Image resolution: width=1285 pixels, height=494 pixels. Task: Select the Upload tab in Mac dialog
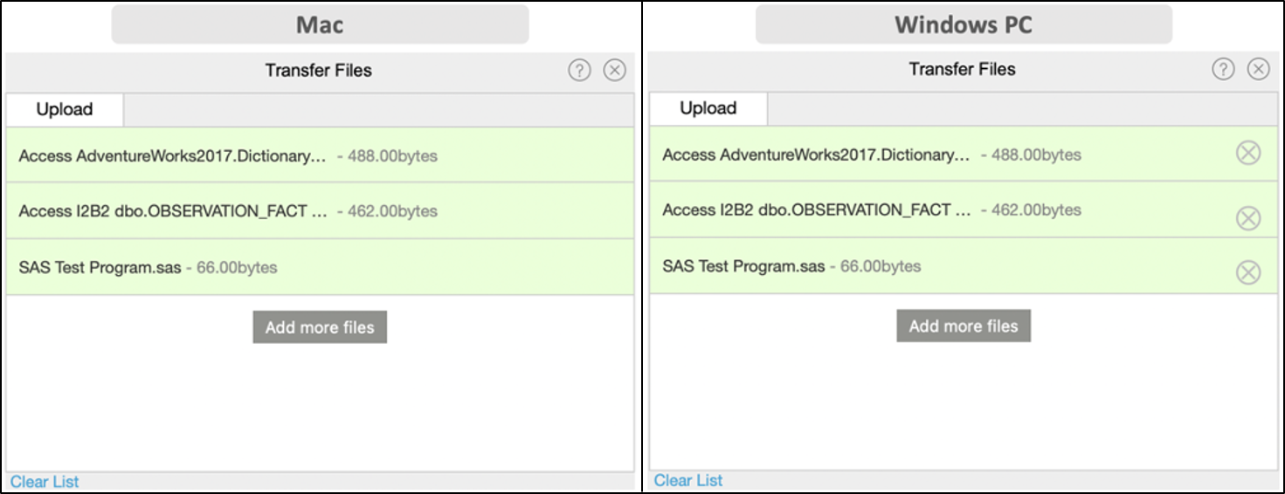pos(65,110)
